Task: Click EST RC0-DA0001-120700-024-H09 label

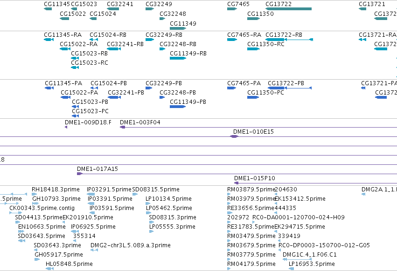Action: (299, 217)
